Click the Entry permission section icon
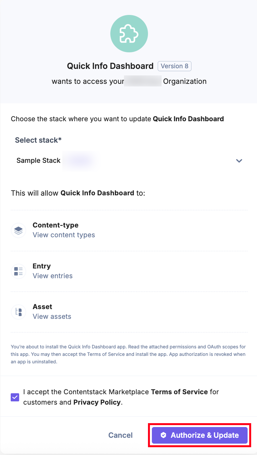 point(18,271)
